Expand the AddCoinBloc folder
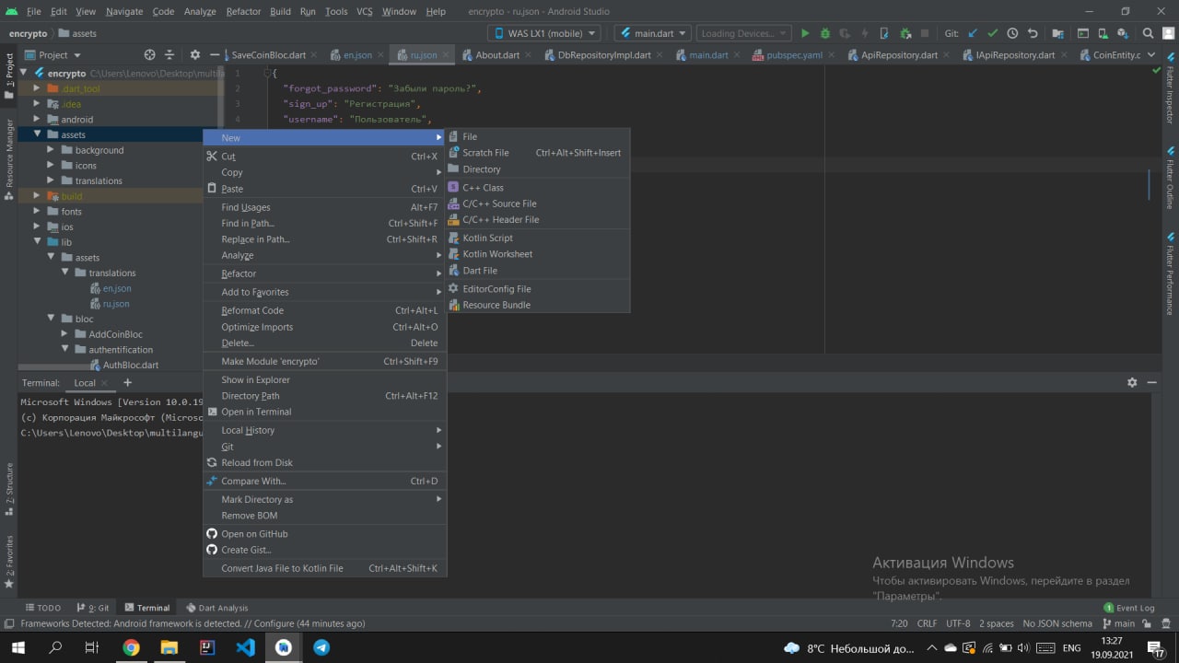The width and height of the screenshot is (1179, 663). (66, 333)
